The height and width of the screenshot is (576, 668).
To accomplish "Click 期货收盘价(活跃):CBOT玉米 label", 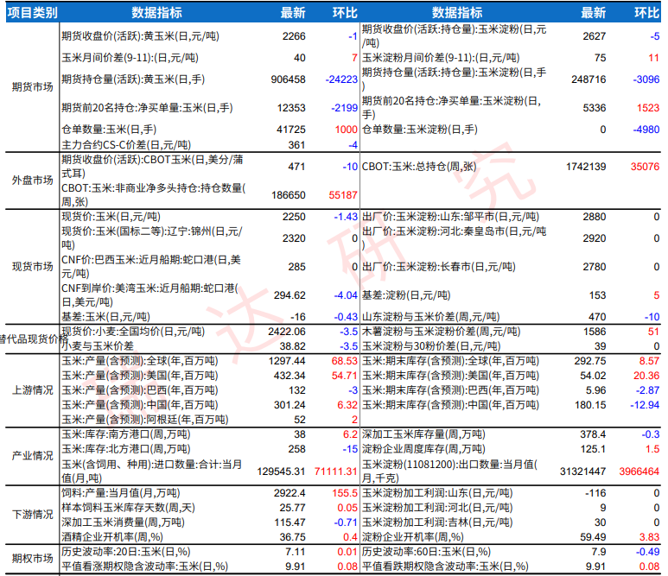I will click(152, 167).
